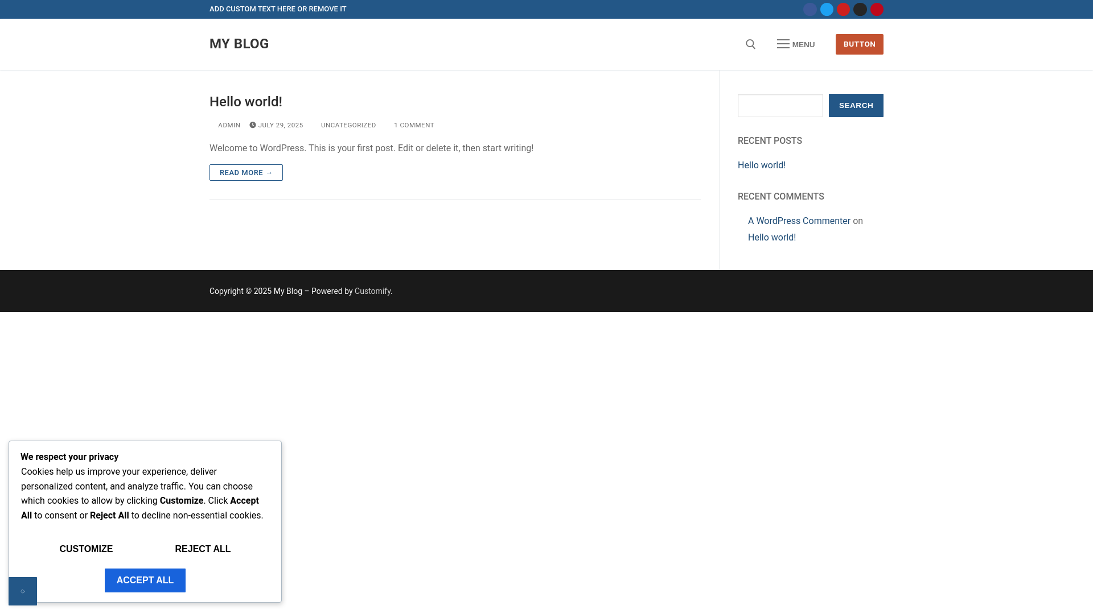The image size is (1093, 614).
Task: Open Hello world! under Recent Posts
Action: [762, 165]
